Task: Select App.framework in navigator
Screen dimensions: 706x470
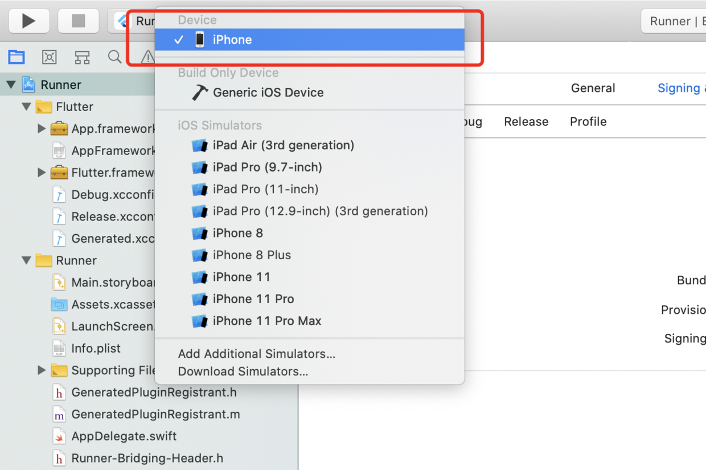Action: pos(102,129)
